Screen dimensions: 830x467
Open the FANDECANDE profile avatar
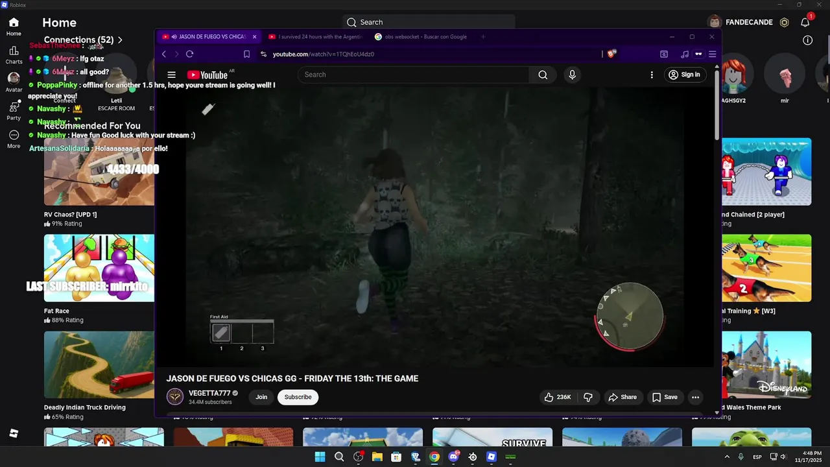click(x=714, y=22)
